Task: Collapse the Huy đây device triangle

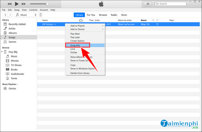Action: click(2, 52)
